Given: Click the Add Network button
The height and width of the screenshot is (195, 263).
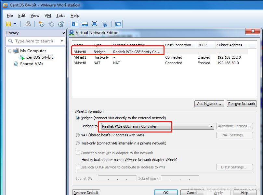Looking at the screenshot, I should tap(209, 104).
